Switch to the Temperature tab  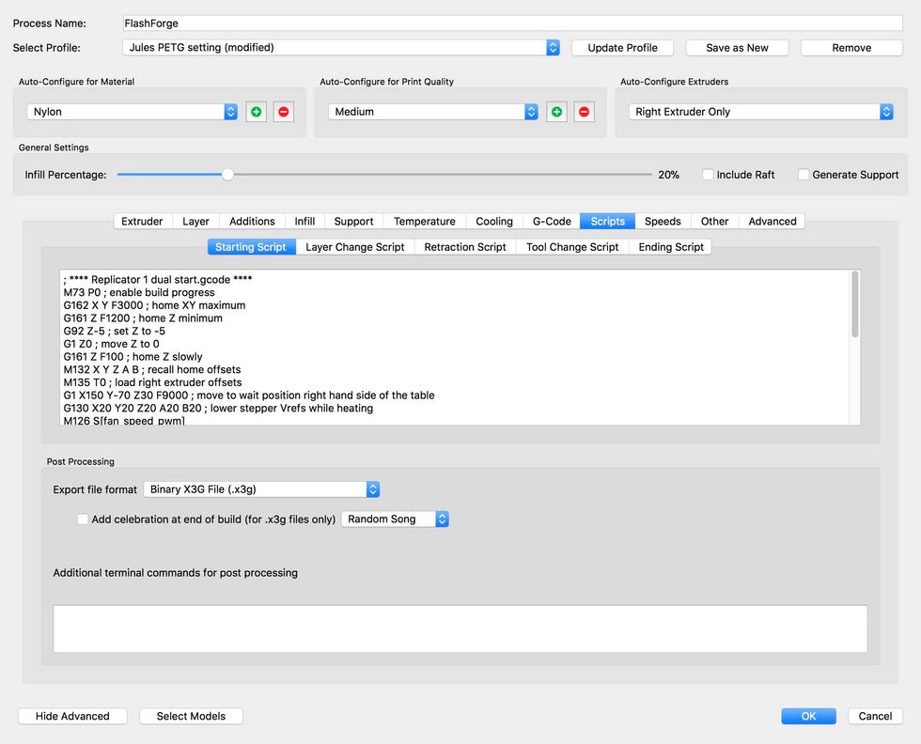point(424,222)
